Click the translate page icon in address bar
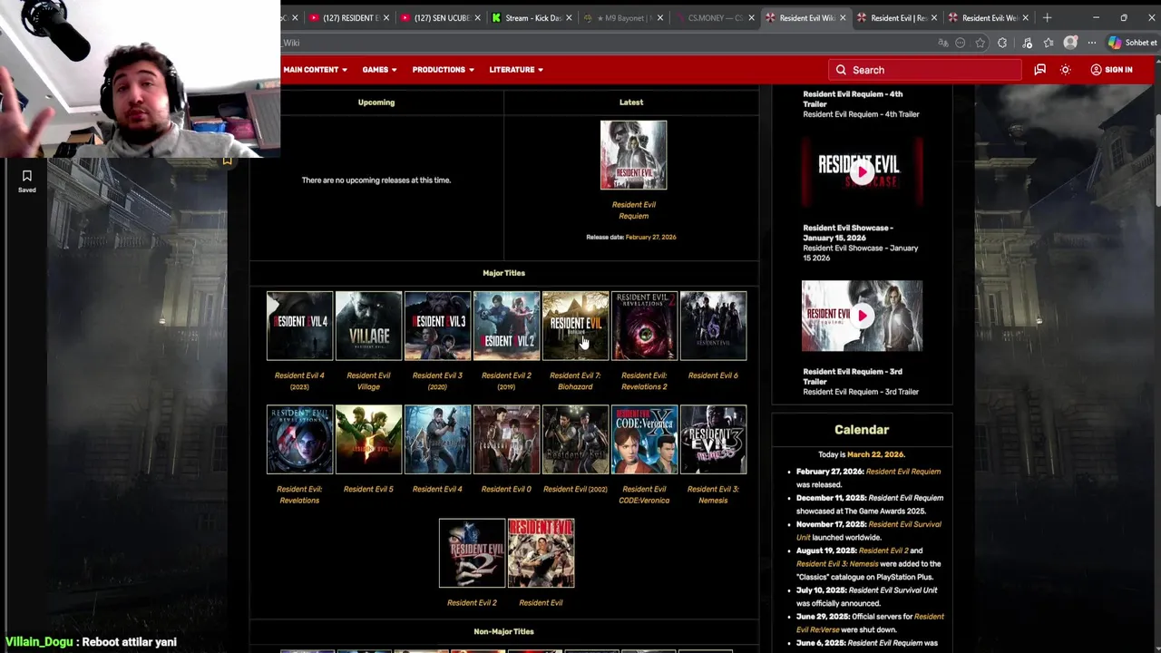Image resolution: width=1161 pixels, height=653 pixels. pos(943,43)
